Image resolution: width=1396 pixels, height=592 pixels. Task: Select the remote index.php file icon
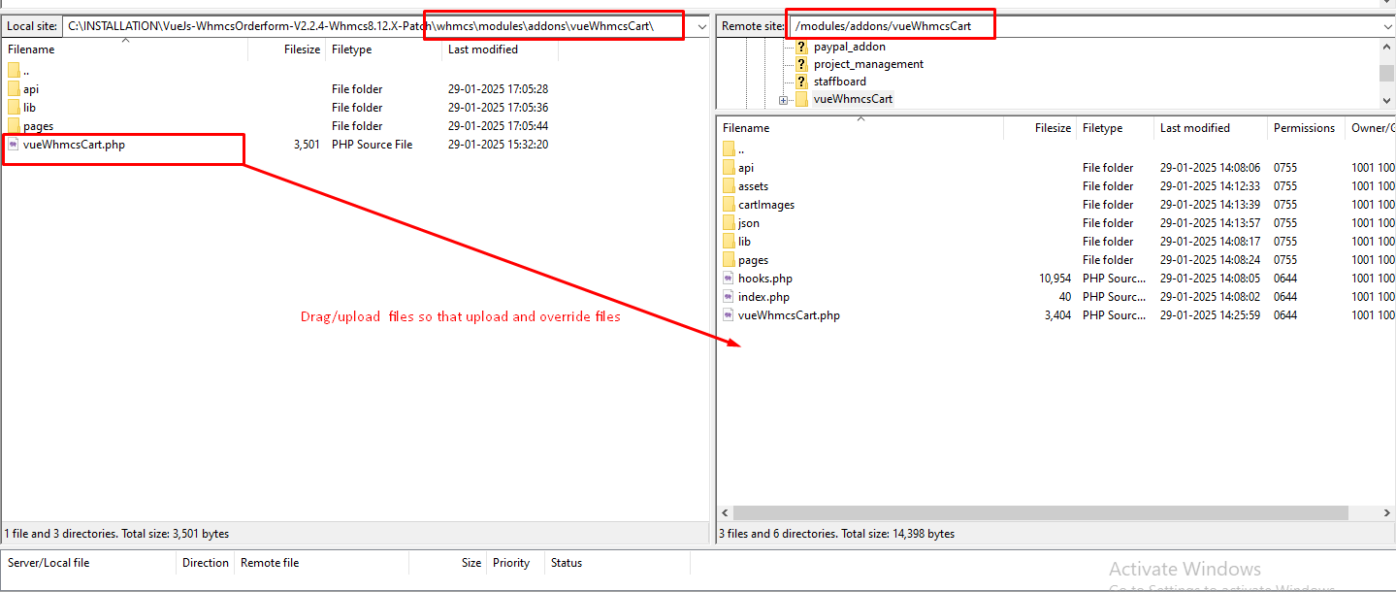click(x=729, y=297)
